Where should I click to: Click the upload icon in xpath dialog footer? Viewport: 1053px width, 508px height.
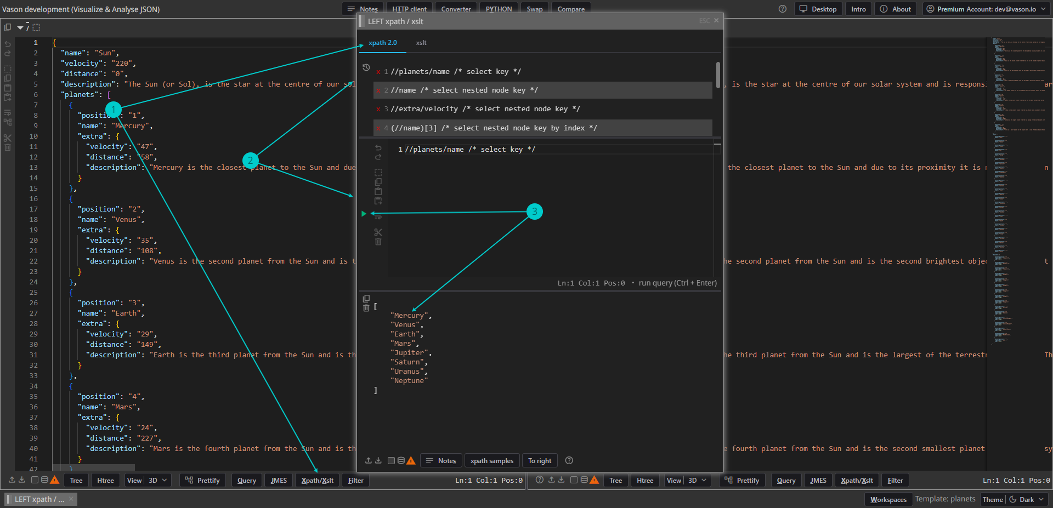369,461
